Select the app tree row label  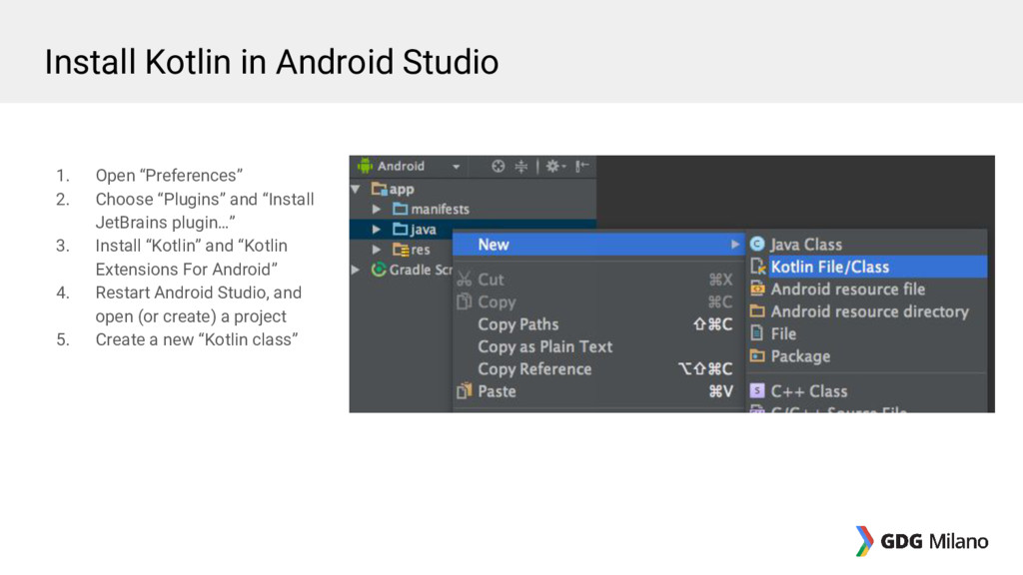(x=402, y=190)
